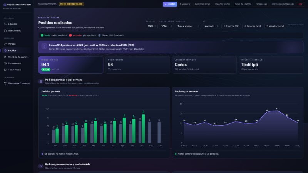Open Ticket médio via its square icon
Image resolution: width=308 pixels, height=173 pixels.
click(x=5, y=70)
